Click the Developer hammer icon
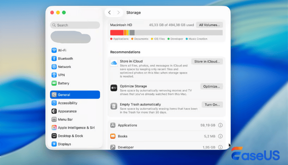 [113, 147]
